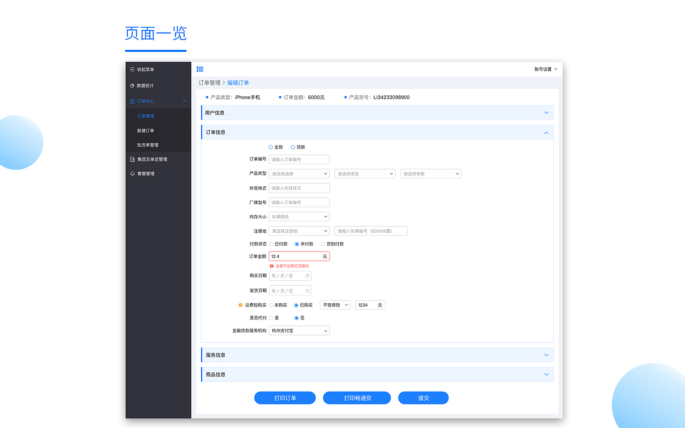Click the 套餐管理 sidebar icon
This screenshot has width=685, height=428.
tap(132, 174)
